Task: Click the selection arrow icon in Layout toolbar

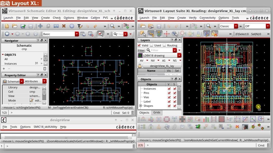Action: coord(143,34)
